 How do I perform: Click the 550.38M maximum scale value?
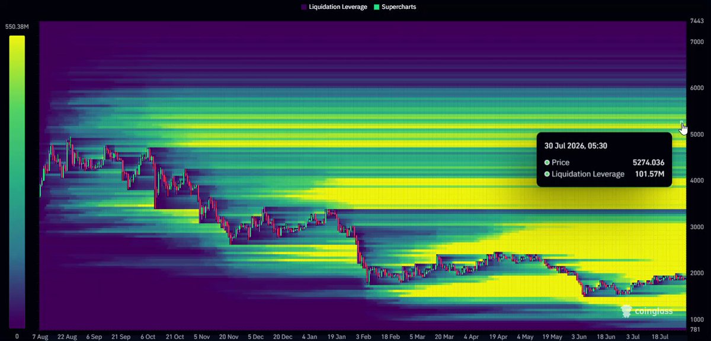[17, 27]
